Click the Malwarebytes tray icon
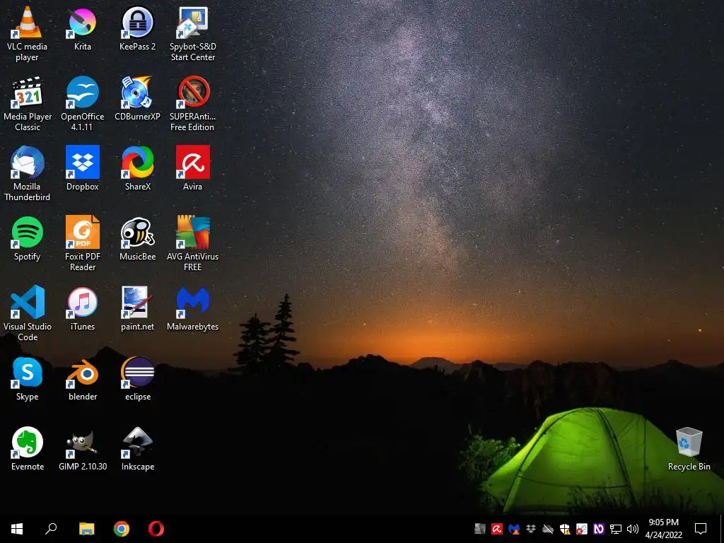724x543 pixels. click(514, 529)
